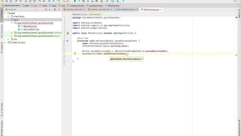Click the Quicklauncher2 breadcrumb

(x=11, y=6)
